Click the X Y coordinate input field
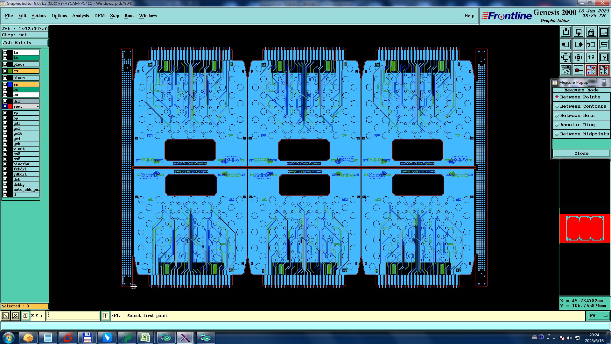The height and width of the screenshot is (344, 611). pos(73,316)
